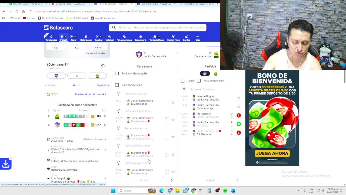The image size is (346, 195).
Task: Click the taskbar Buscar search box
Action: tap(138, 191)
